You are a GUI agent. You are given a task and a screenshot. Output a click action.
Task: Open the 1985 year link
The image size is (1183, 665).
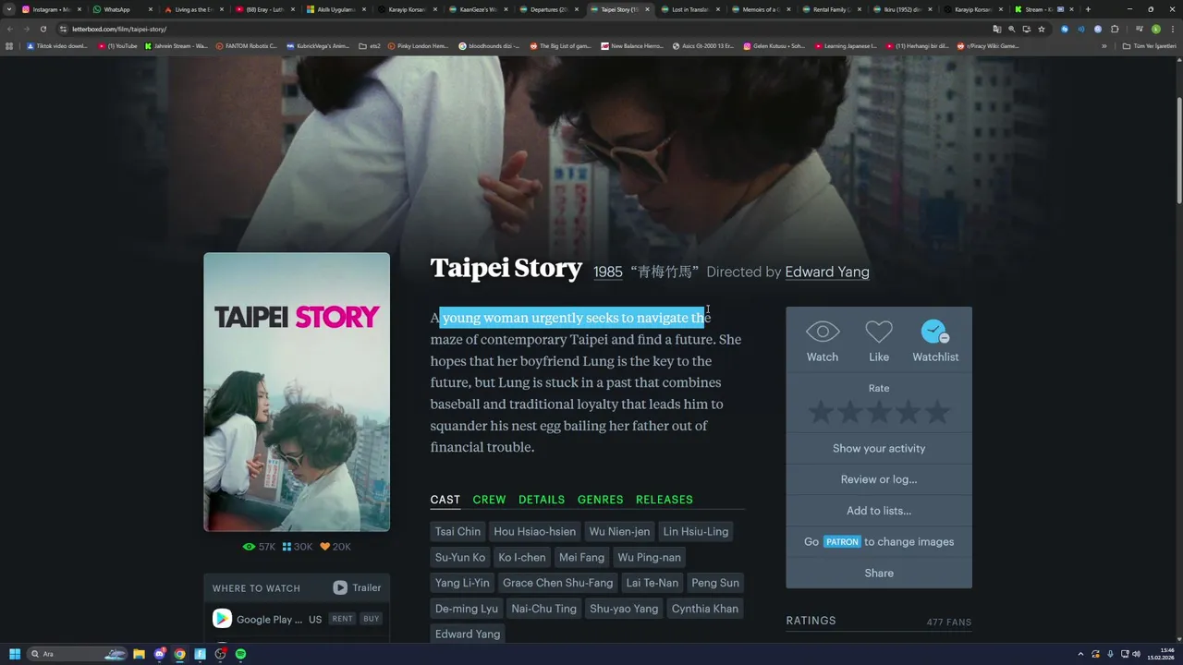(x=607, y=272)
